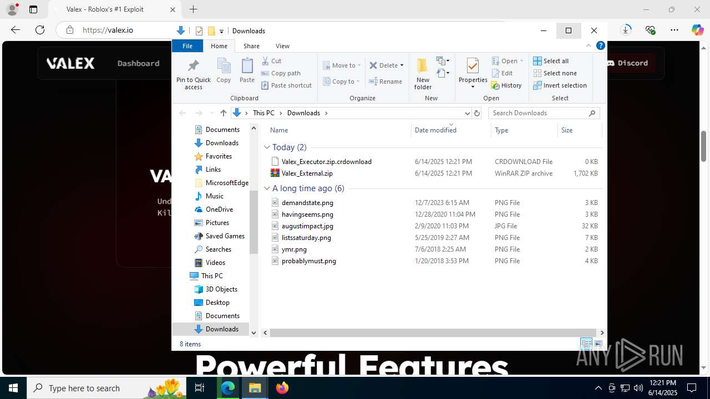
Task: Create a New folder
Action: [x=423, y=73]
